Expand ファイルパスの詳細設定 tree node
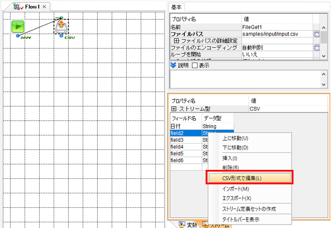The height and width of the screenshot is (228, 331). click(176, 41)
